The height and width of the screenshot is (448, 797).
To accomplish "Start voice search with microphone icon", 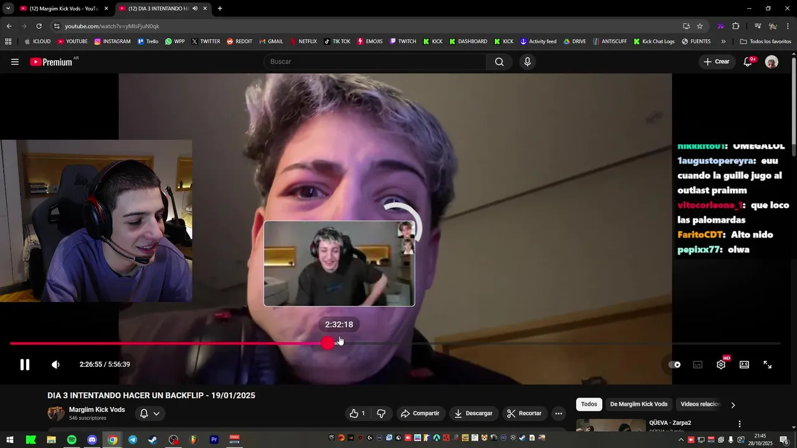I will pos(527,62).
